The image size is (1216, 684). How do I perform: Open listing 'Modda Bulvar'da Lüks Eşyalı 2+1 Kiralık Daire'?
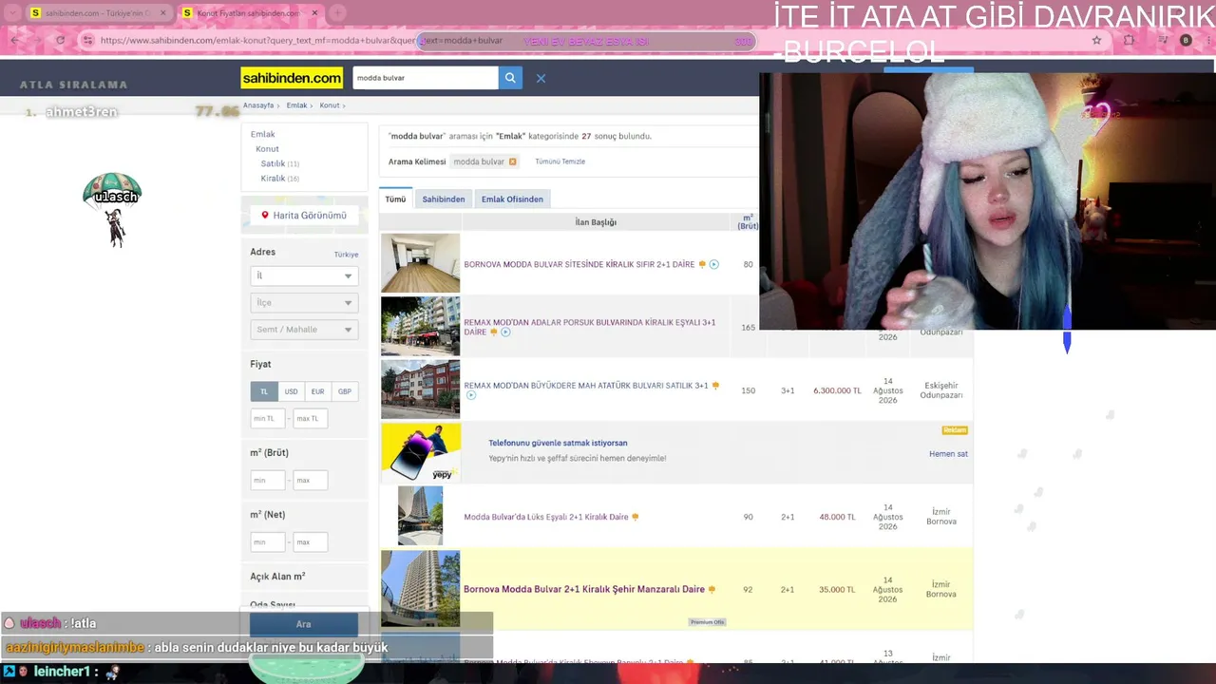coord(546,518)
